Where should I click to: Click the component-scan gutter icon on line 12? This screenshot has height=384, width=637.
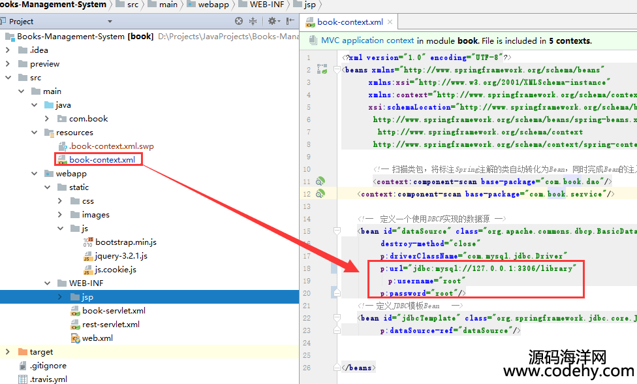320,193
